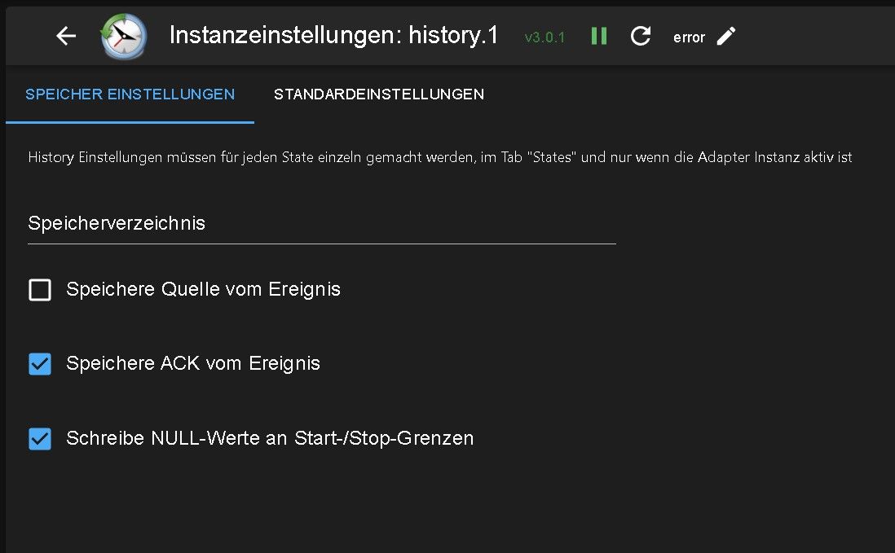The height and width of the screenshot is (553, 895).
Task: Edit log level with the pencil icon
Action: (725, 36)
